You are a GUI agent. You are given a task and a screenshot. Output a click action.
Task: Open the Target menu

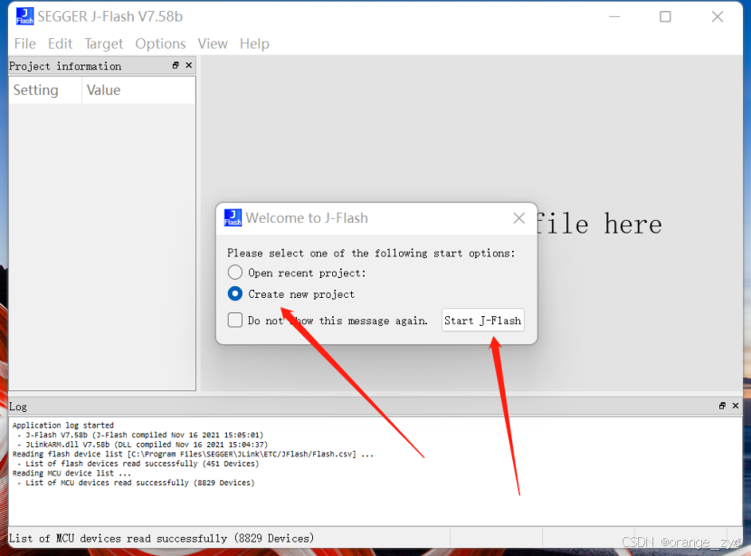click(103, 43)
